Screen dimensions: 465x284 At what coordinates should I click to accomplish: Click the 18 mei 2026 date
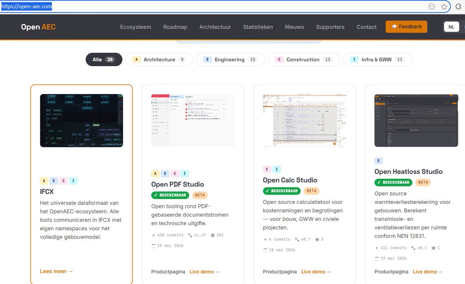(282, 250)
